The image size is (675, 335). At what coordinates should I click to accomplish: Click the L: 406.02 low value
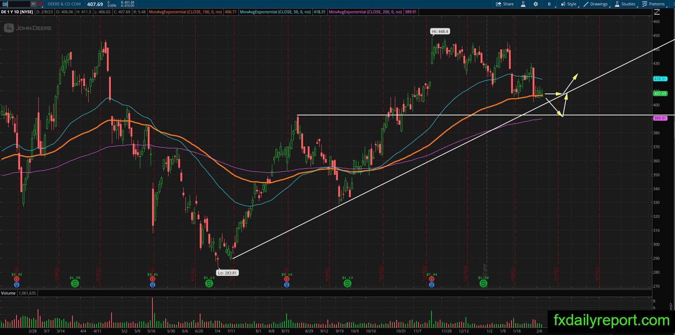103,12
